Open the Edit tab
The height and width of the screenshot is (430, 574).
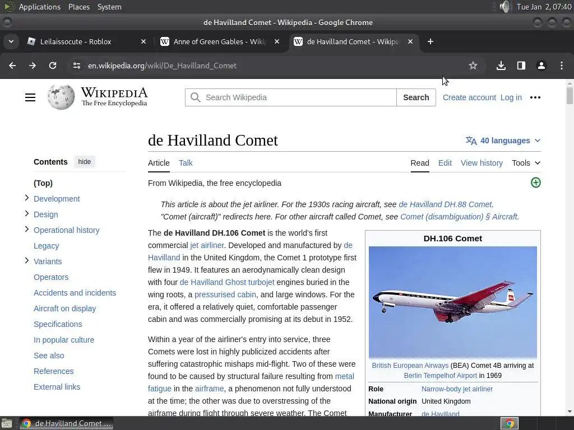point(445,163)
